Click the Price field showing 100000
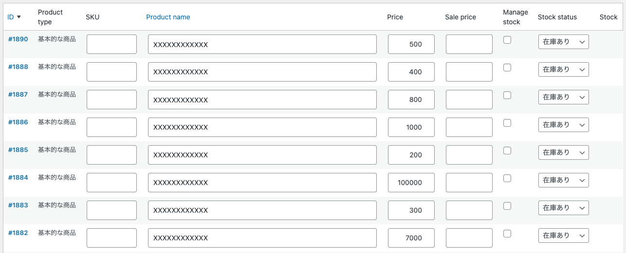 coord(411,183)
